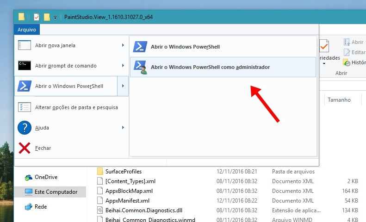Click the Propriedades checkmark icon in ribbon
The height and width of the screenshot is (222, 366).
324,47
